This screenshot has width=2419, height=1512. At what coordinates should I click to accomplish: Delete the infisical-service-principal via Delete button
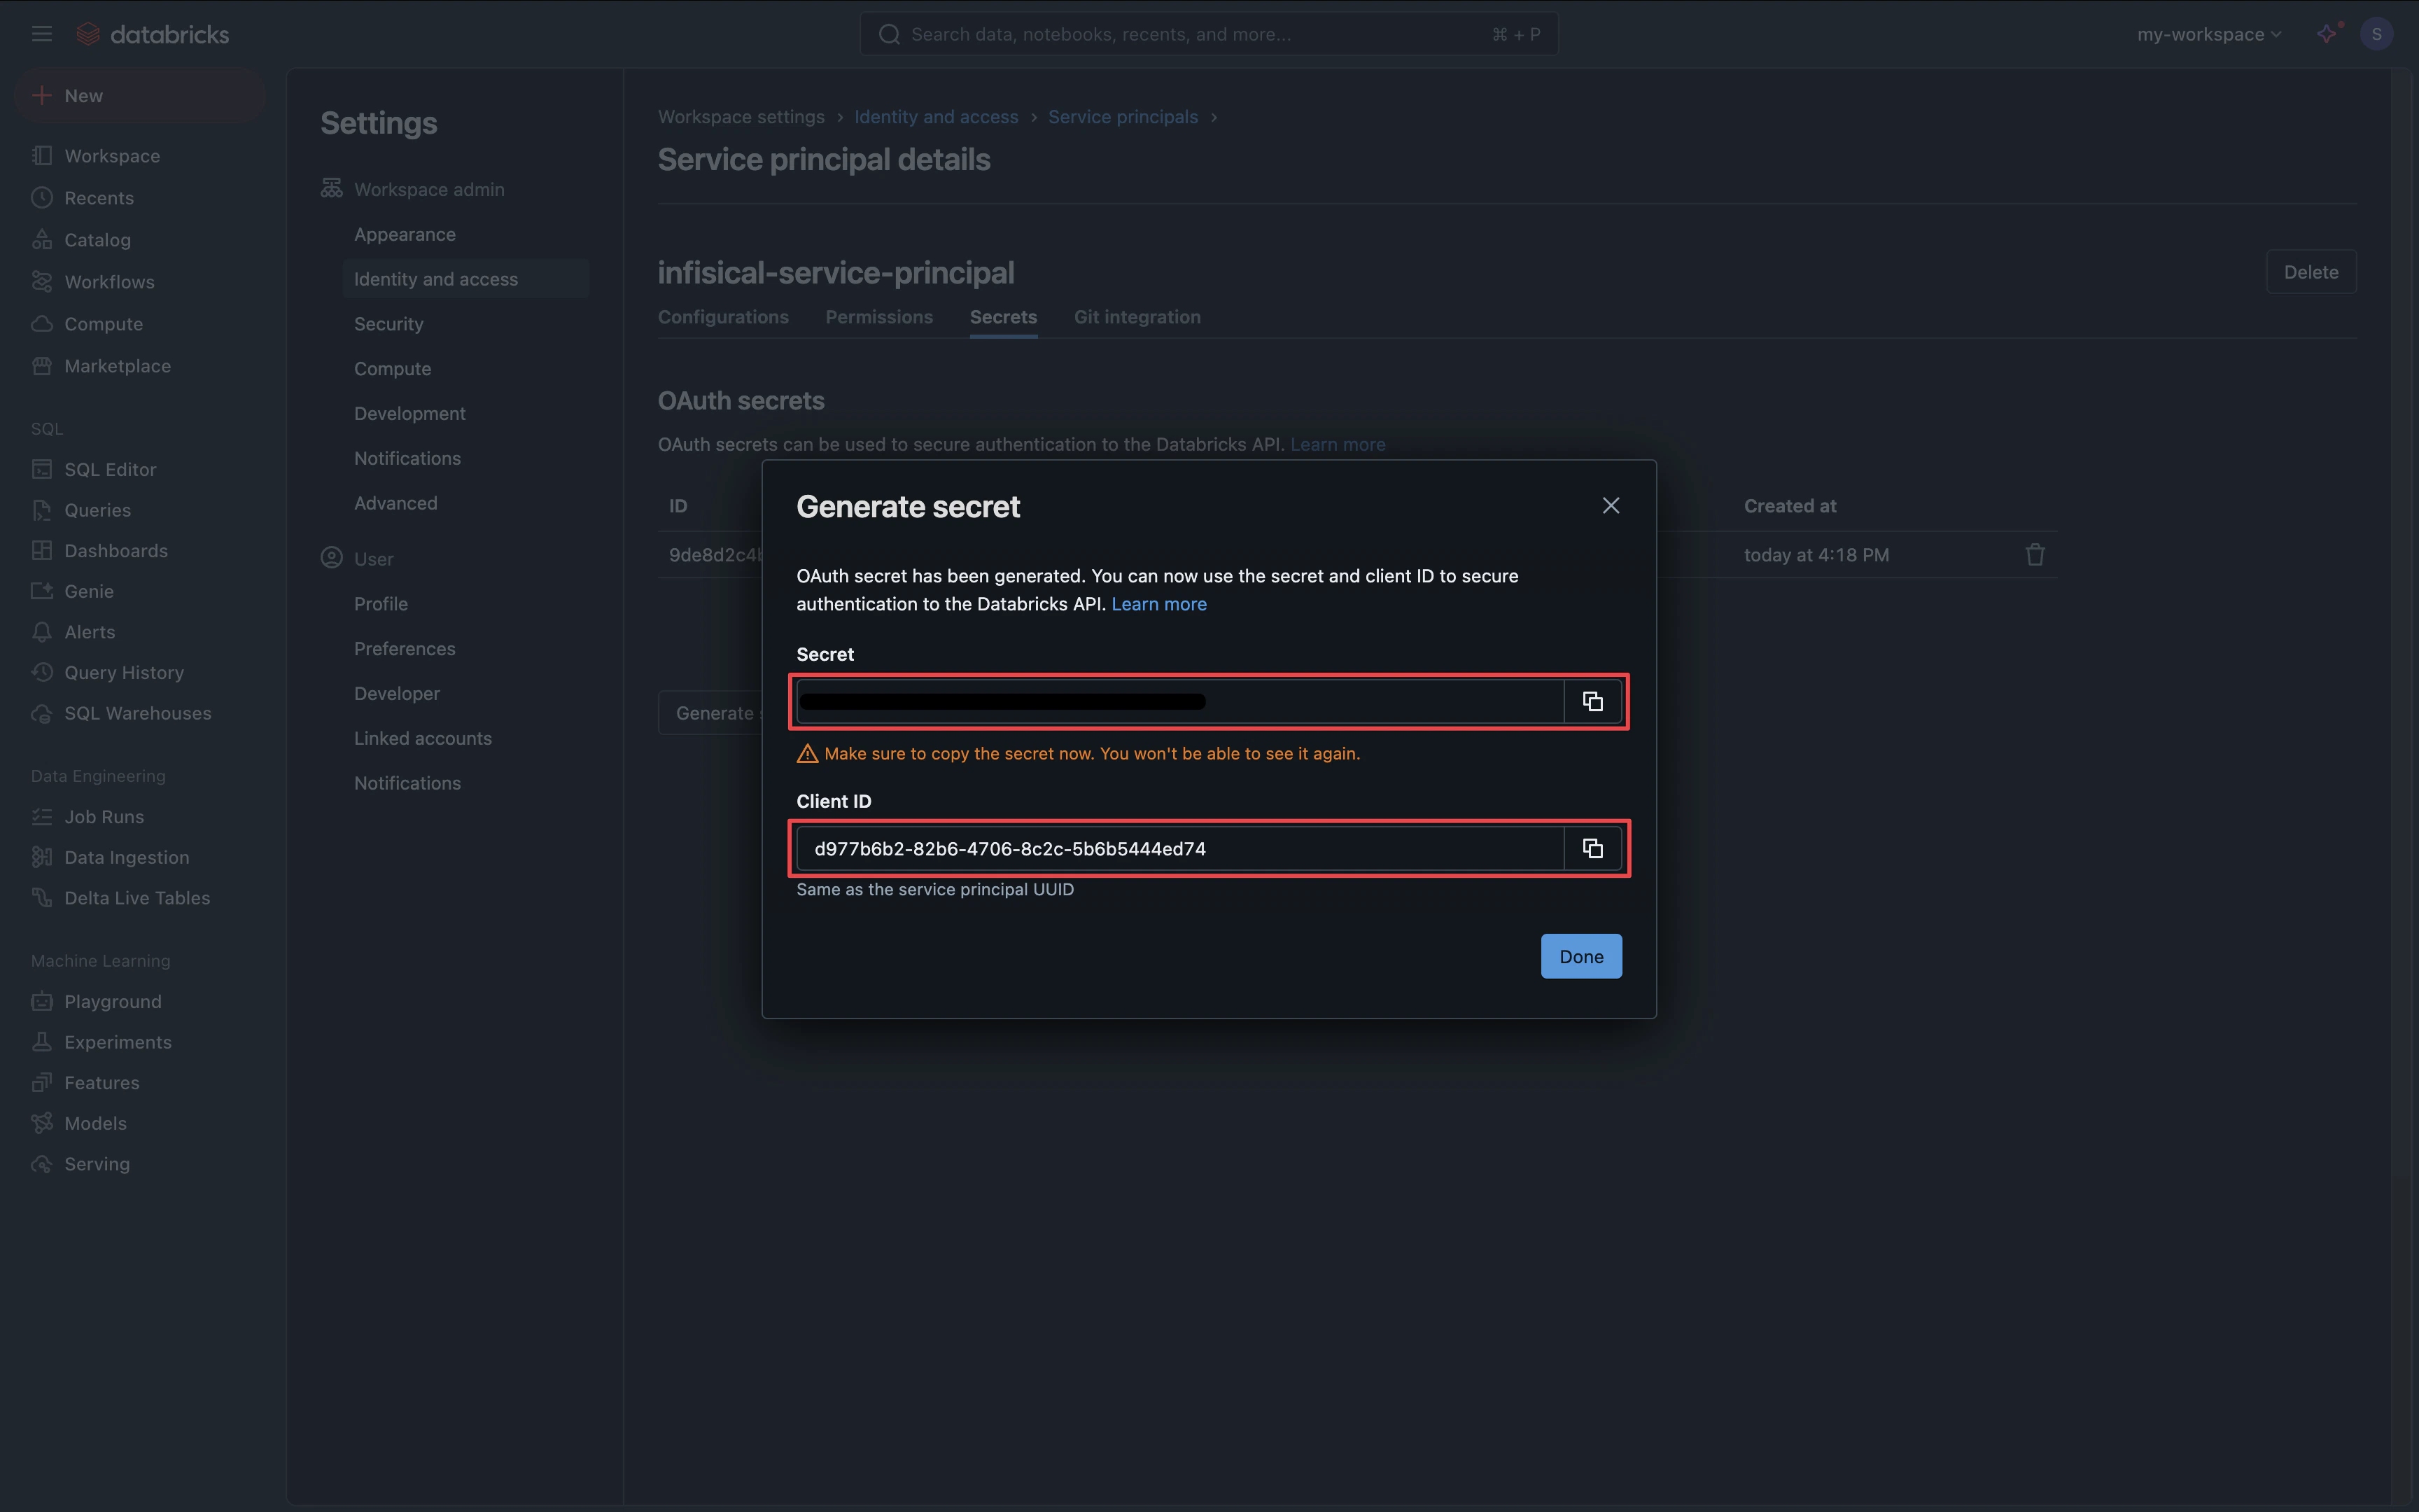(2311, 272)
